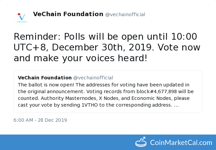Viewport: 216px width, 150px height.
Task: Click the quoted tweet's @vechainofficial handle
Action: coord(93,78)
